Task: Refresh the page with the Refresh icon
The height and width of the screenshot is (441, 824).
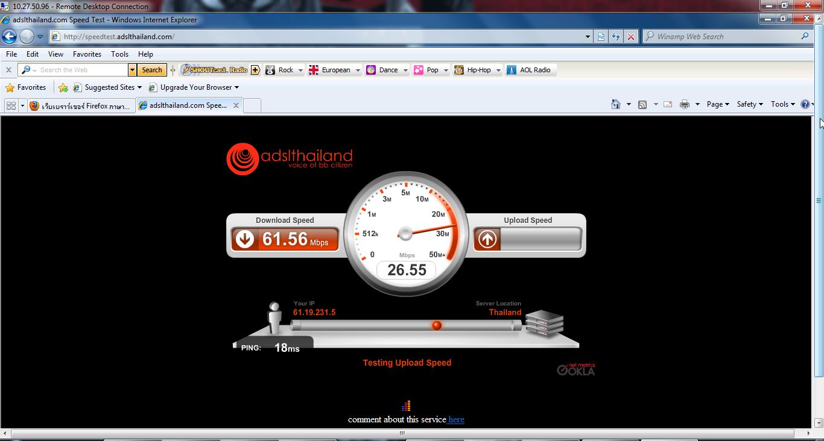Action: pyautogui.click(x=615, y=37)
